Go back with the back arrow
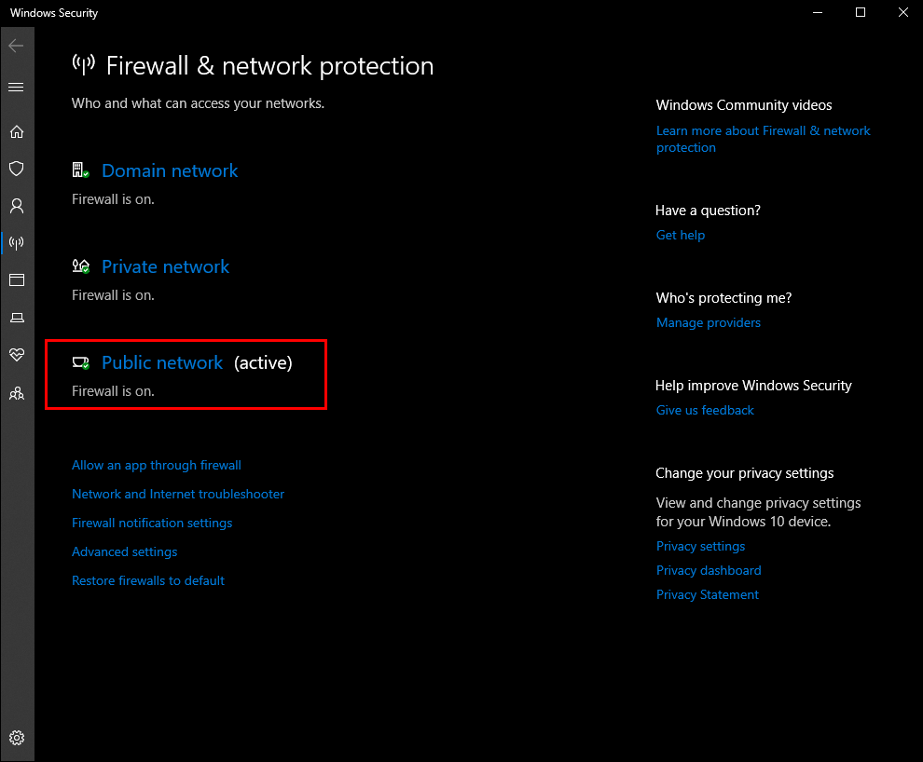Viewport: 923px width, 762px height. [16, 46]
